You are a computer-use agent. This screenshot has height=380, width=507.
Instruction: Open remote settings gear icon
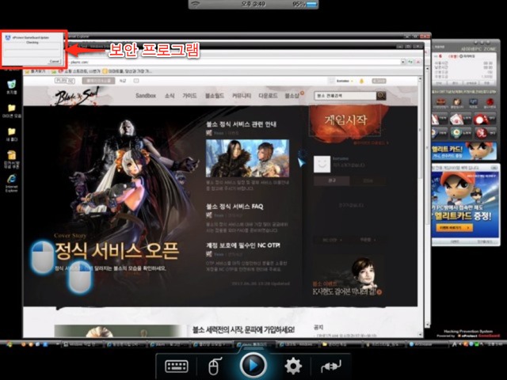click(293, 366)
